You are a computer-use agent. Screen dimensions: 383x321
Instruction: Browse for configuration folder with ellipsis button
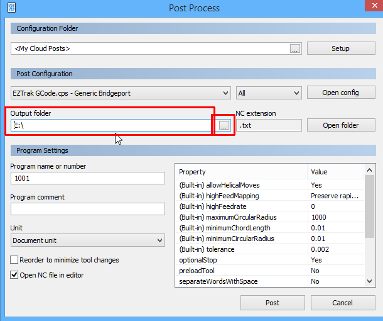pos(295,48)
